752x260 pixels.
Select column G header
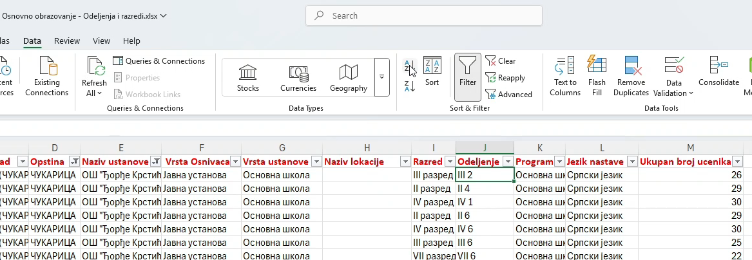pos(282,148)
